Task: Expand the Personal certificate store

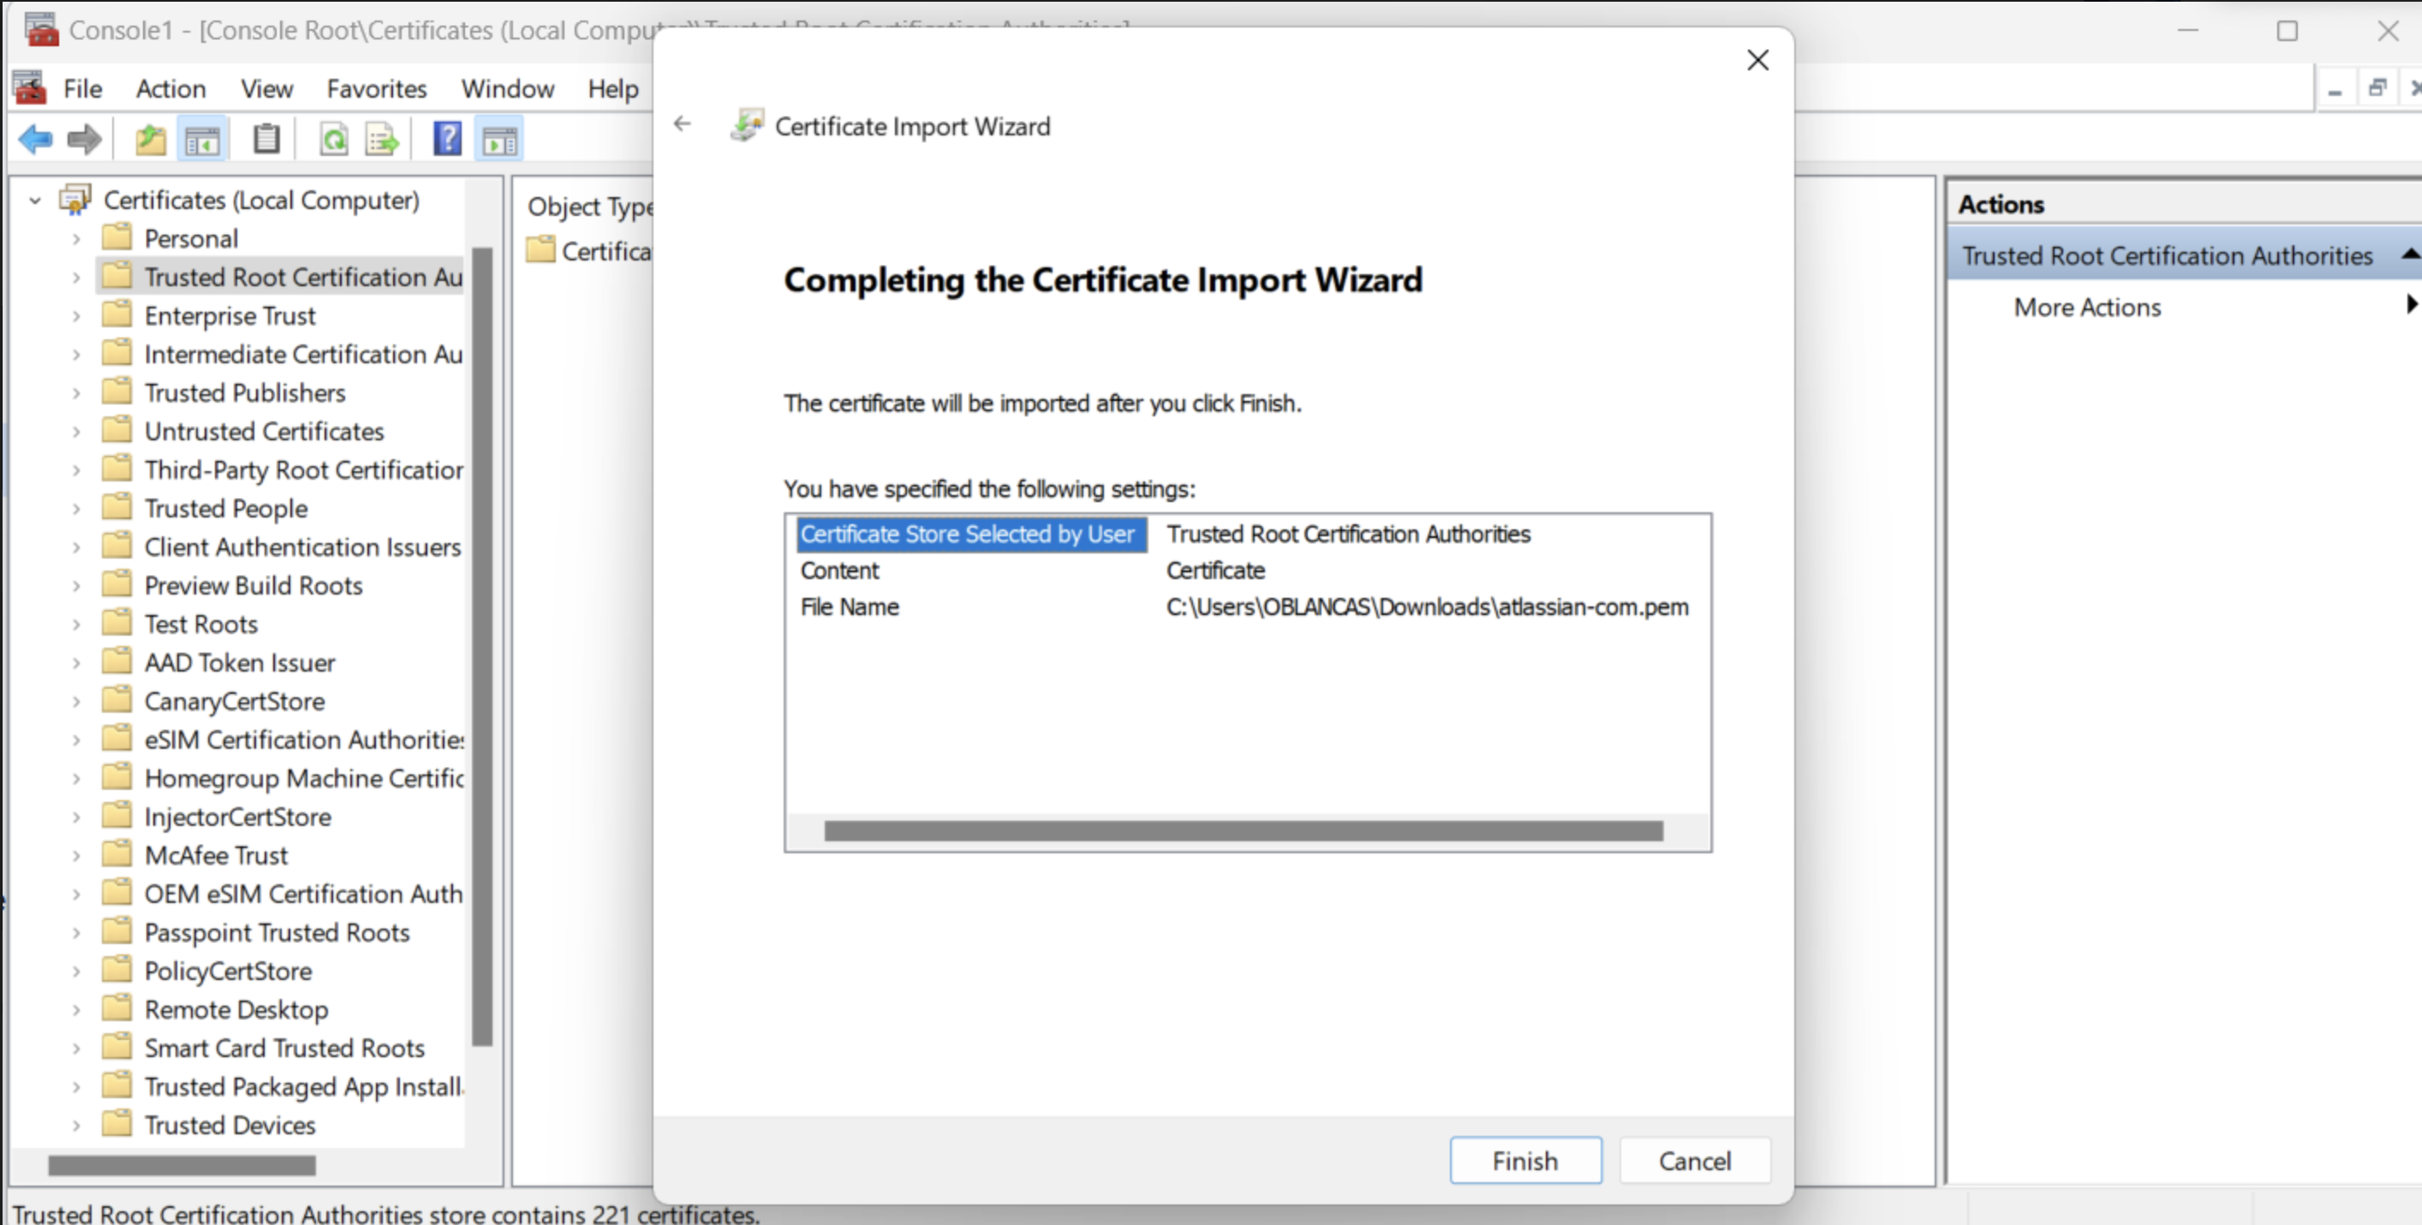Action: click(76, 239)
